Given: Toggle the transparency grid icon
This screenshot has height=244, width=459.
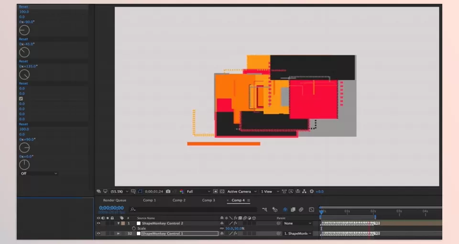Looking at the screenshot, I should [x=222, y=191].
